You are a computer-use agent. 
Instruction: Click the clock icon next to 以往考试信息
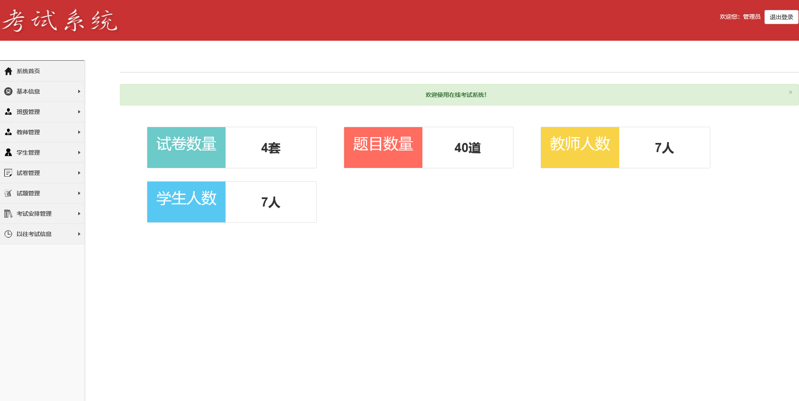(x=8, y=234)
